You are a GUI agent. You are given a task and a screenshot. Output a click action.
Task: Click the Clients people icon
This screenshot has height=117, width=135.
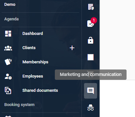pyautogui.click(x=8, y=48)
